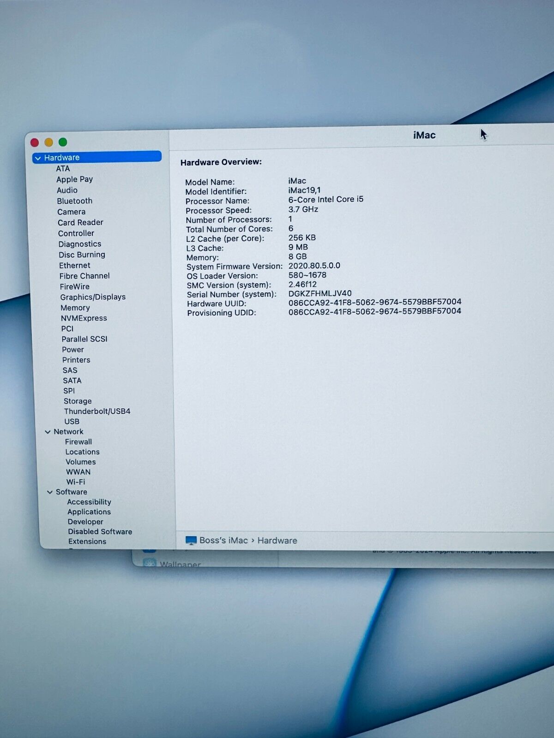Screen dimensions: 554x738
Task: Click Boss's iMac in path bar
Action: click(223, 541)
